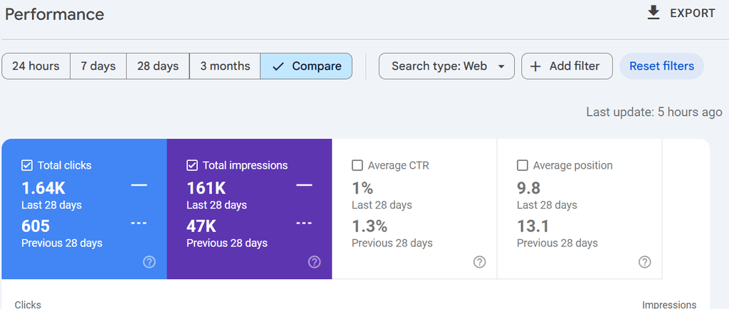This screenshot has height=309, width=729.
Task: Open the Search type: Web dropdown
Action: [x=446, y=66]
